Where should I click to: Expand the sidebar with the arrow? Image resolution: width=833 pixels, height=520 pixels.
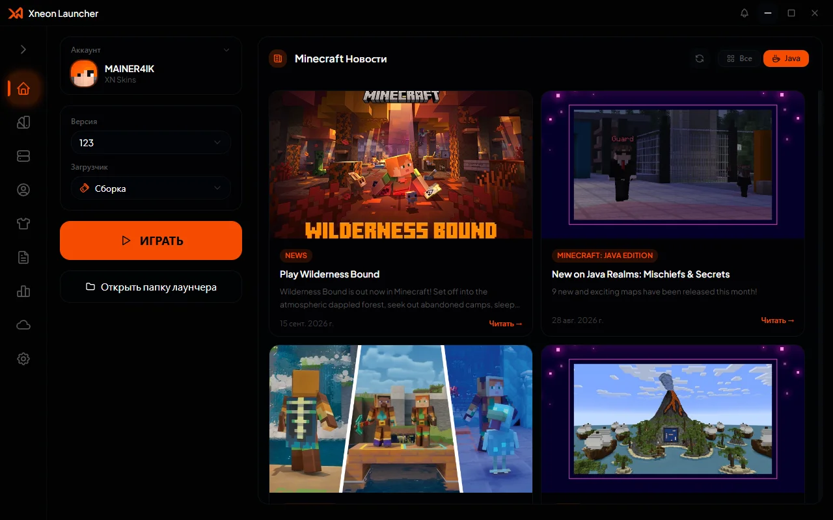click(x=23, y=49)
